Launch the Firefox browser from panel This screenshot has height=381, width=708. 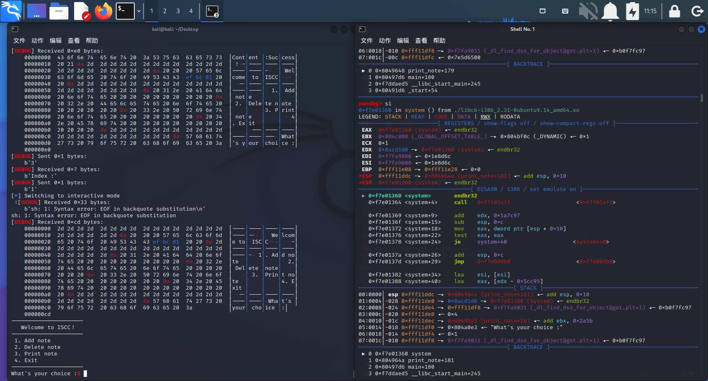point(103,11)
